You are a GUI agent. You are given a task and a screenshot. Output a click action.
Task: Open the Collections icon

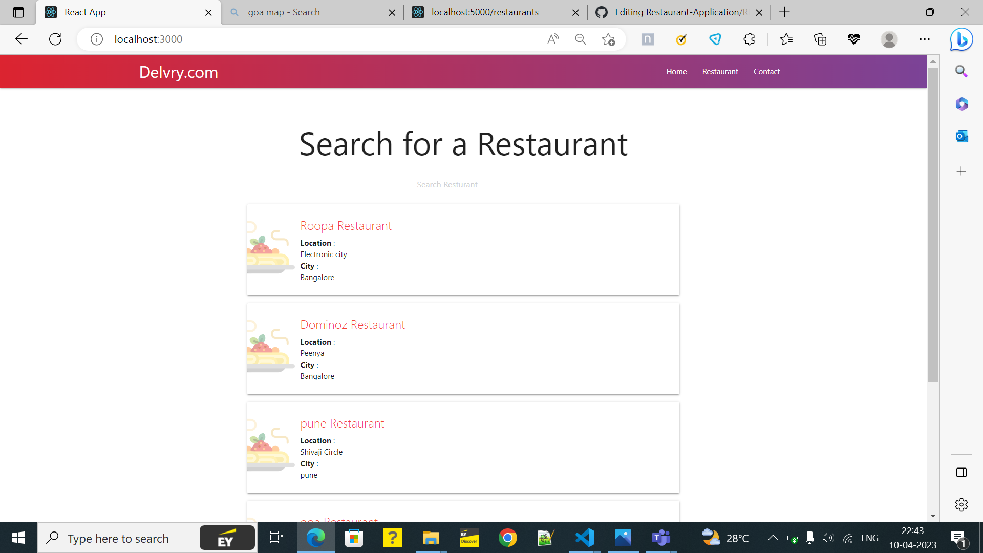pyautogui.click(x=820, y=39)
